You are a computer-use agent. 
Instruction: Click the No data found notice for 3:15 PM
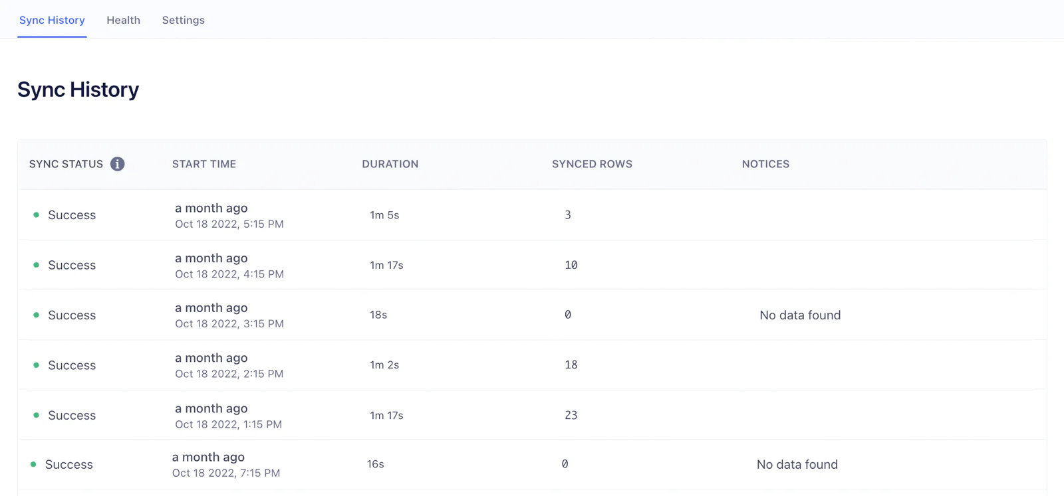point(800,315)
